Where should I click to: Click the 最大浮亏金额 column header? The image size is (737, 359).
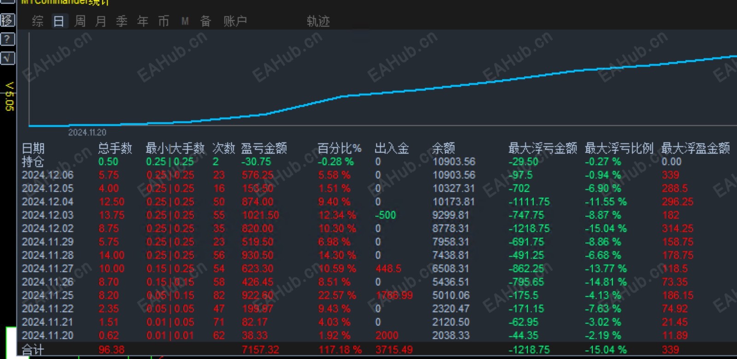tap(543, 148)
